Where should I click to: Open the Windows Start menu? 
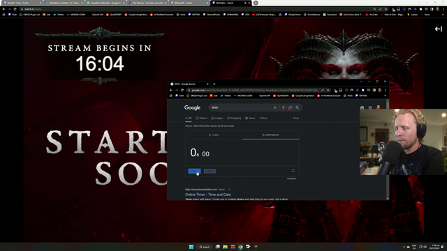tap(191, 247)
